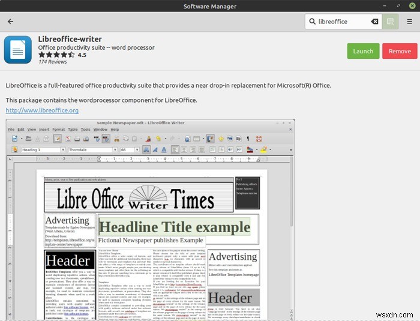Click Navigator compass icon in Writer preview

click(x=221, y=139)
